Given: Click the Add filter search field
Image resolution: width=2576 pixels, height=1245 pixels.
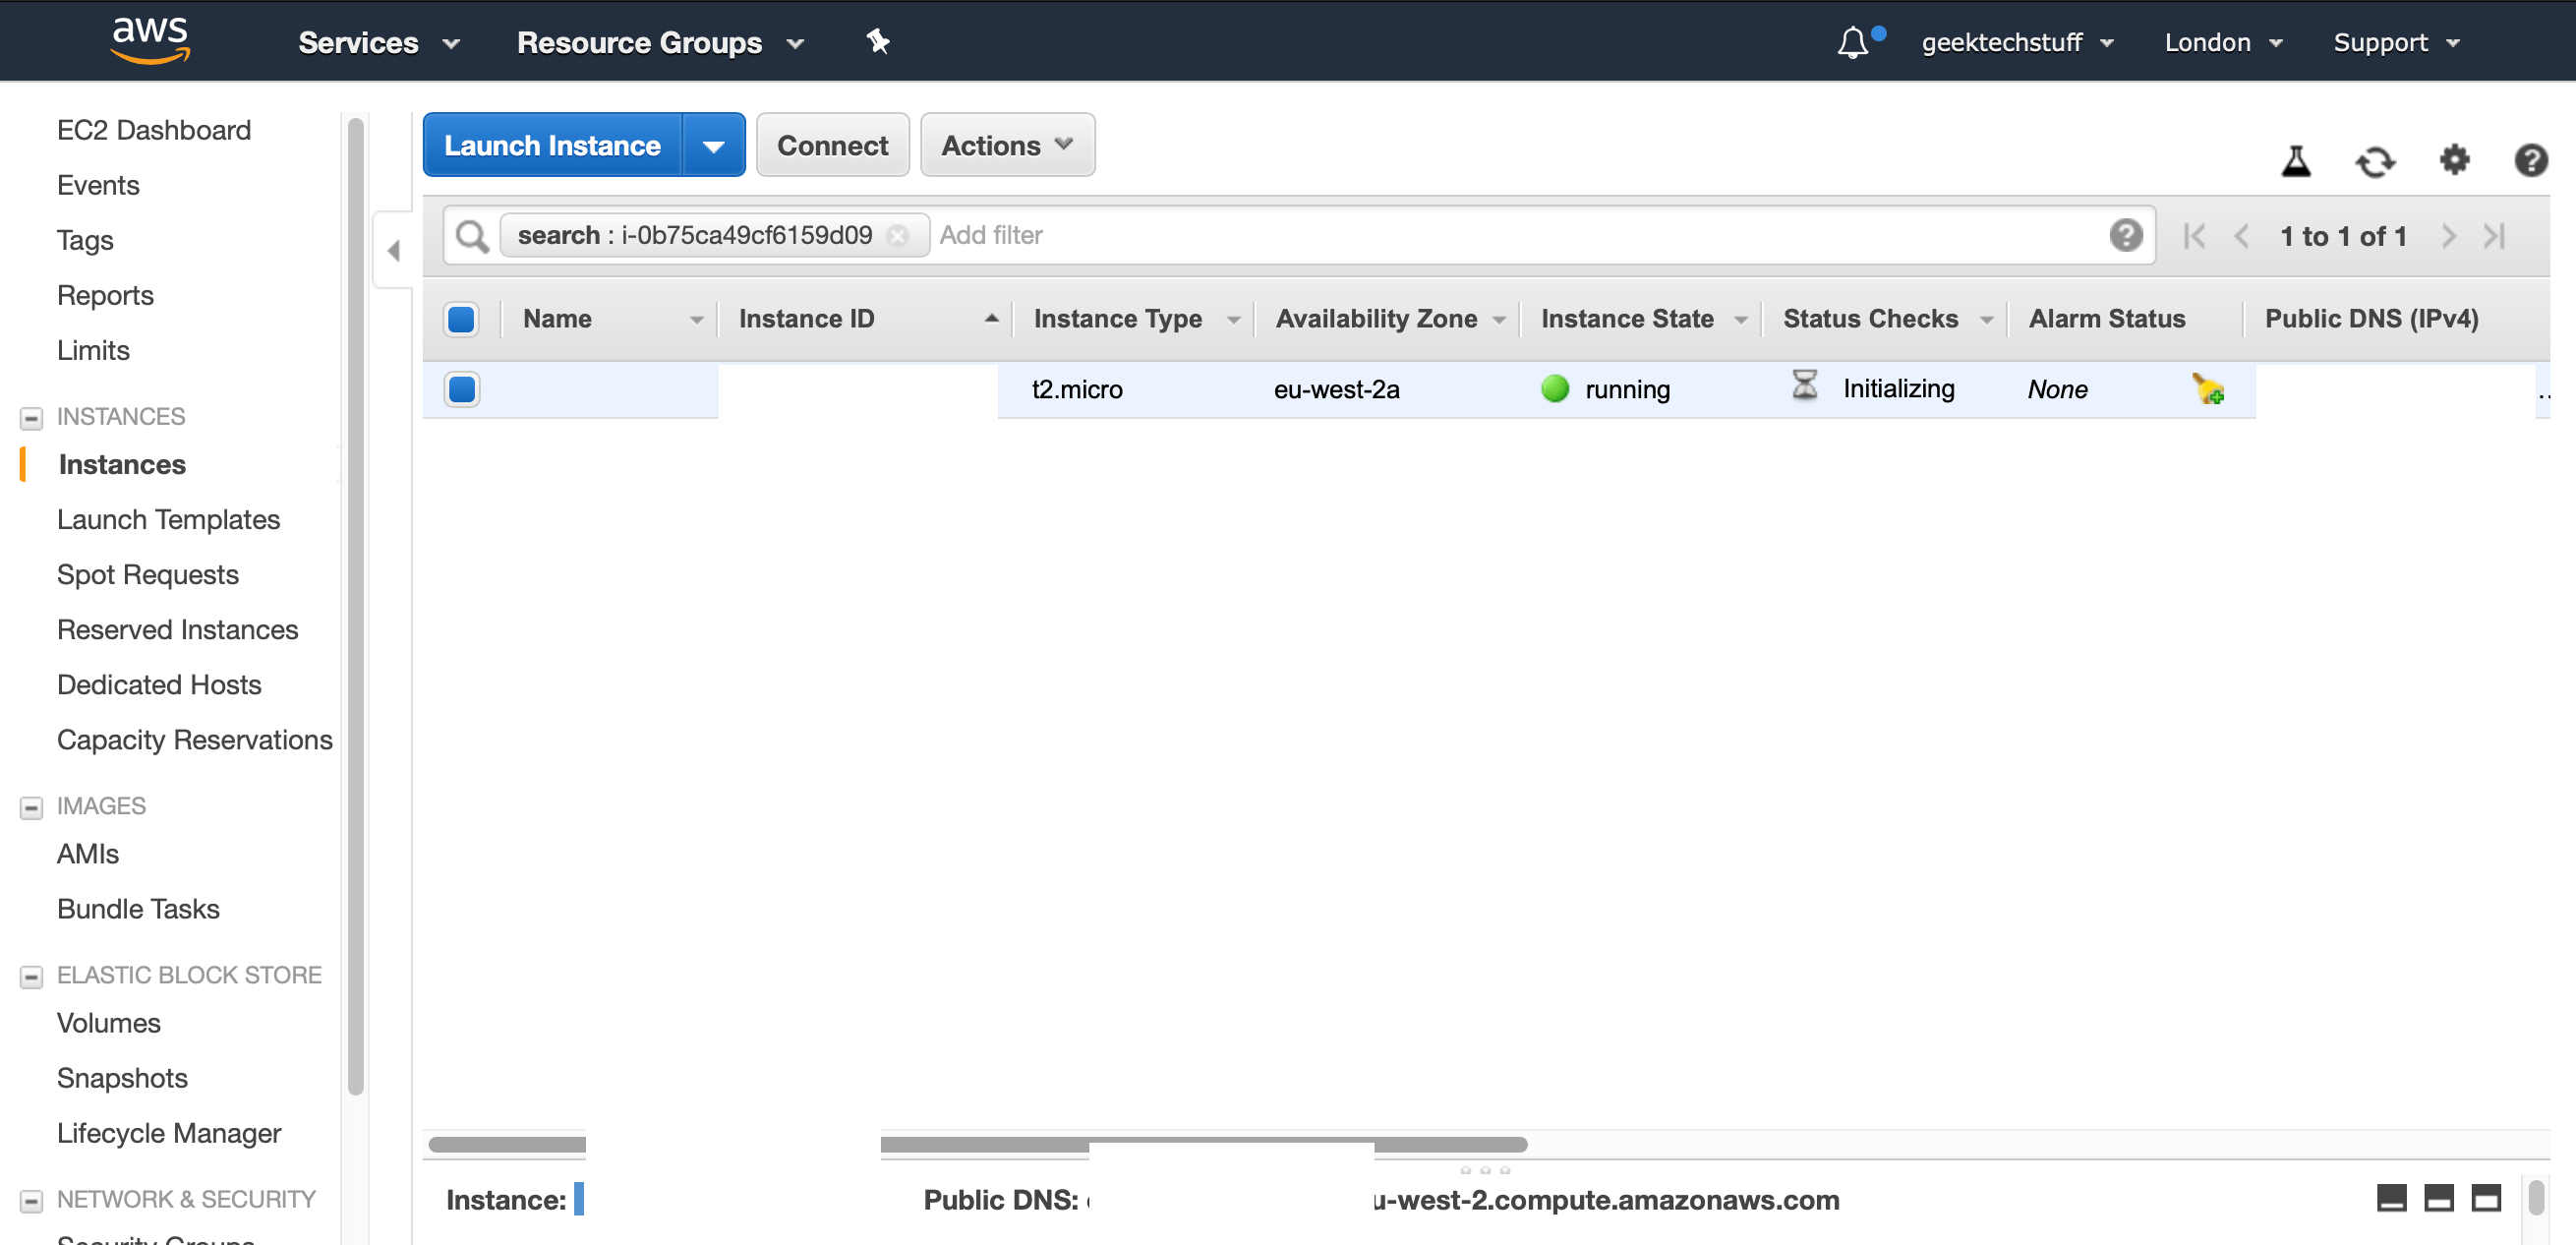Looking at the screenshot, I should [x=1500, y=235].
